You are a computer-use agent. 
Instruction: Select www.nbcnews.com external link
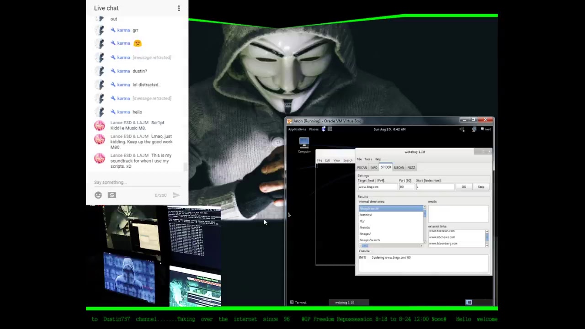pyautogui.click(x=456, y=237)
